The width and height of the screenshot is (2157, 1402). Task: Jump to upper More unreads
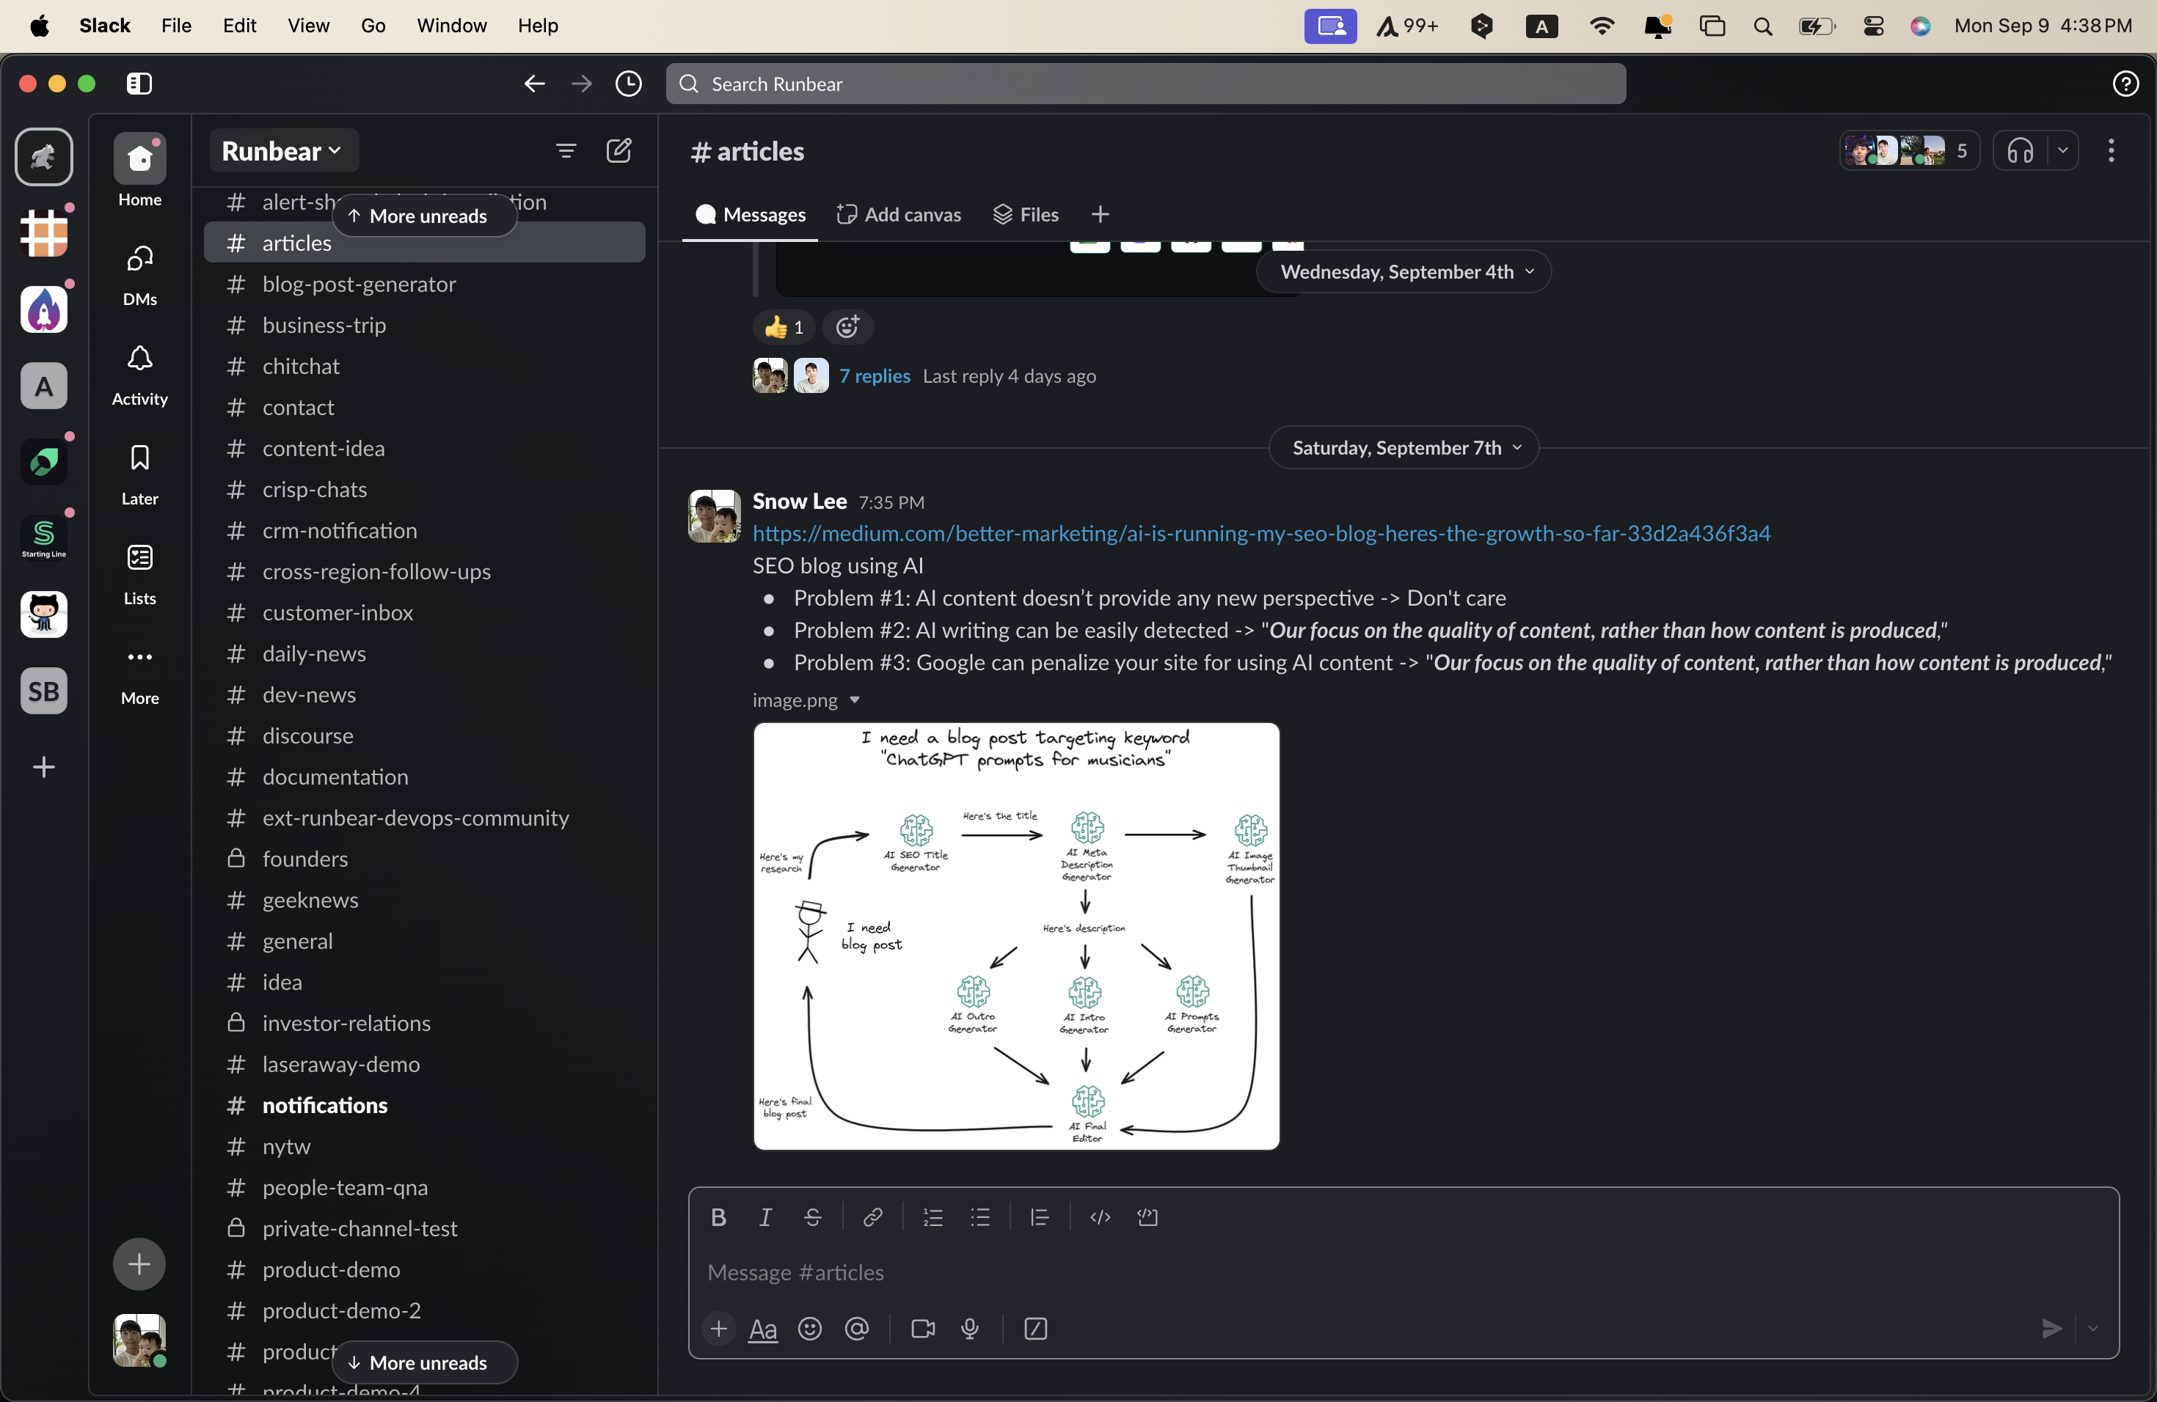[425, 216]
